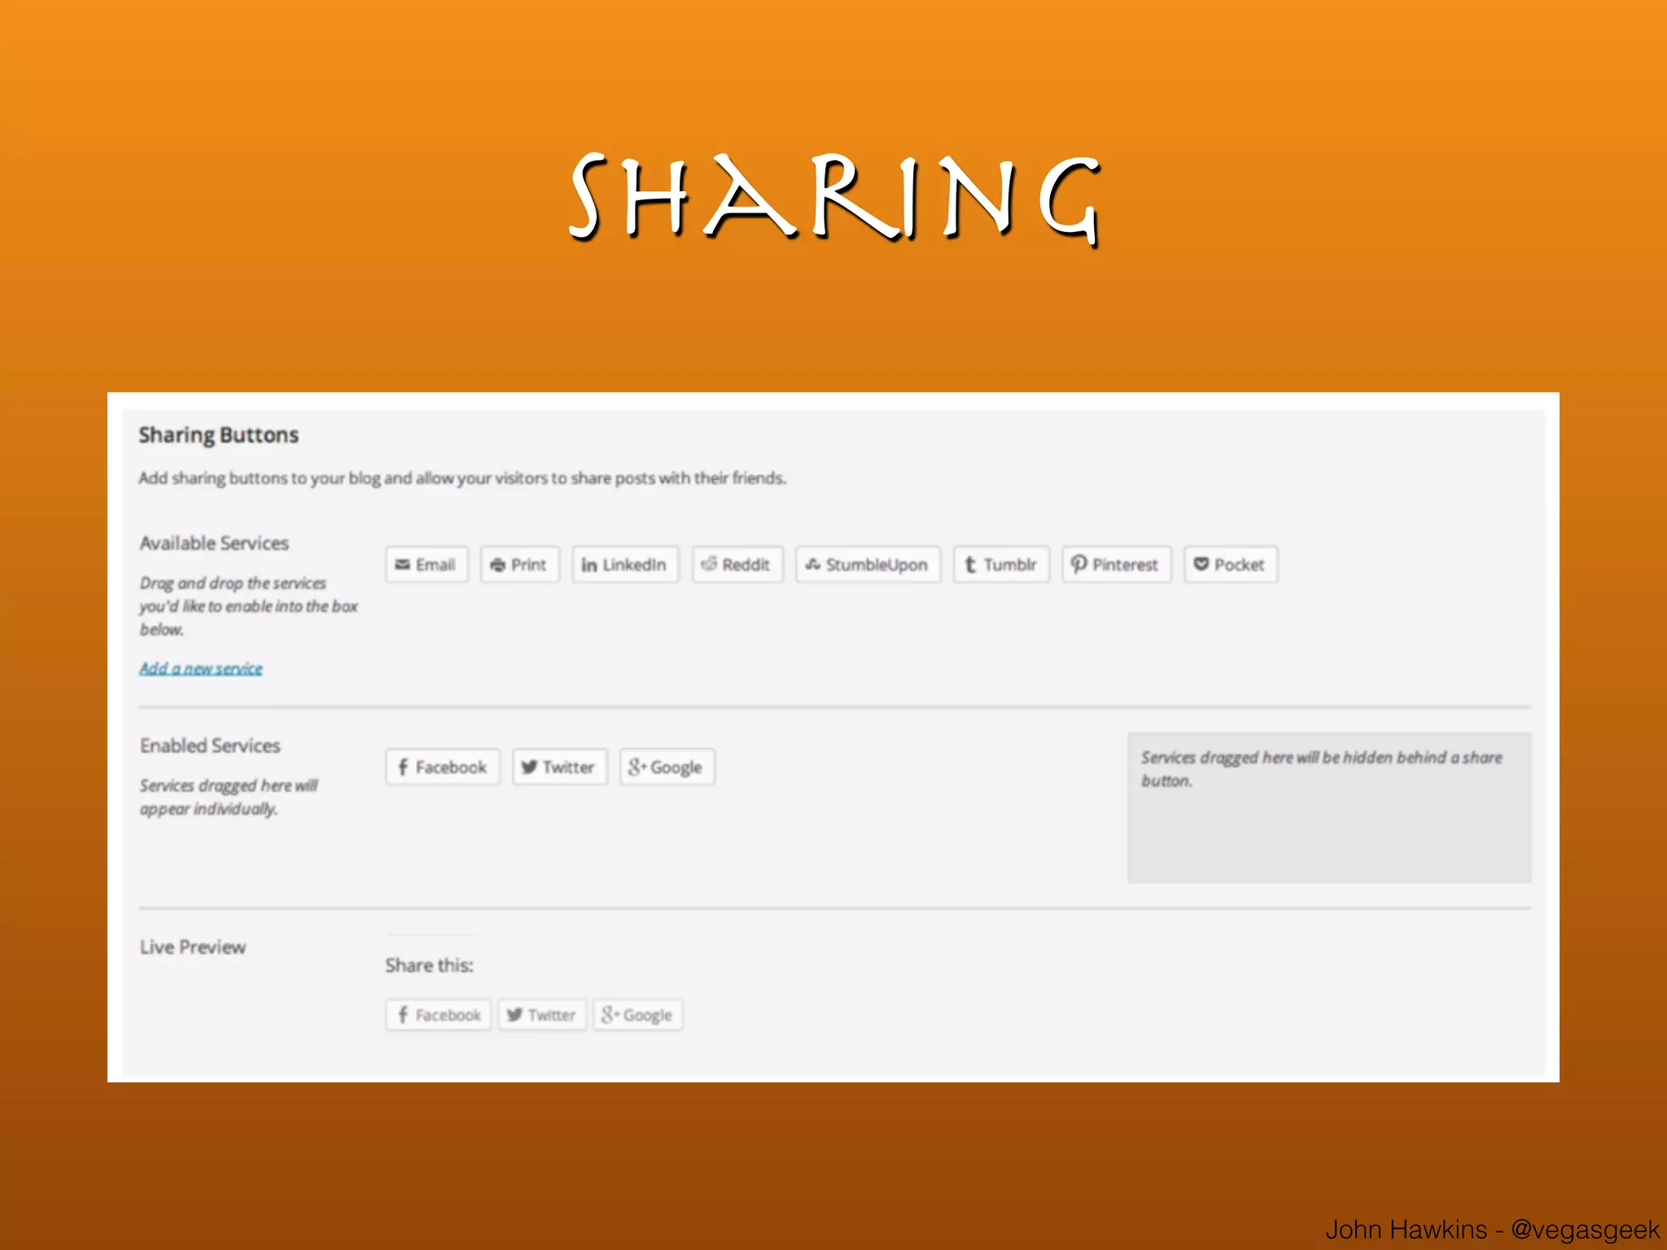
Task: Click the Email envelope icon
Action: (x=402, y=564)
